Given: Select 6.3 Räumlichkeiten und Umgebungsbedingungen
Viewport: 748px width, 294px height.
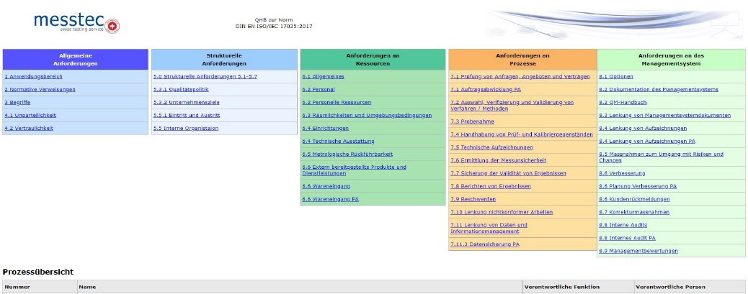Looking at the screenshot, I should tap(367, 115).
